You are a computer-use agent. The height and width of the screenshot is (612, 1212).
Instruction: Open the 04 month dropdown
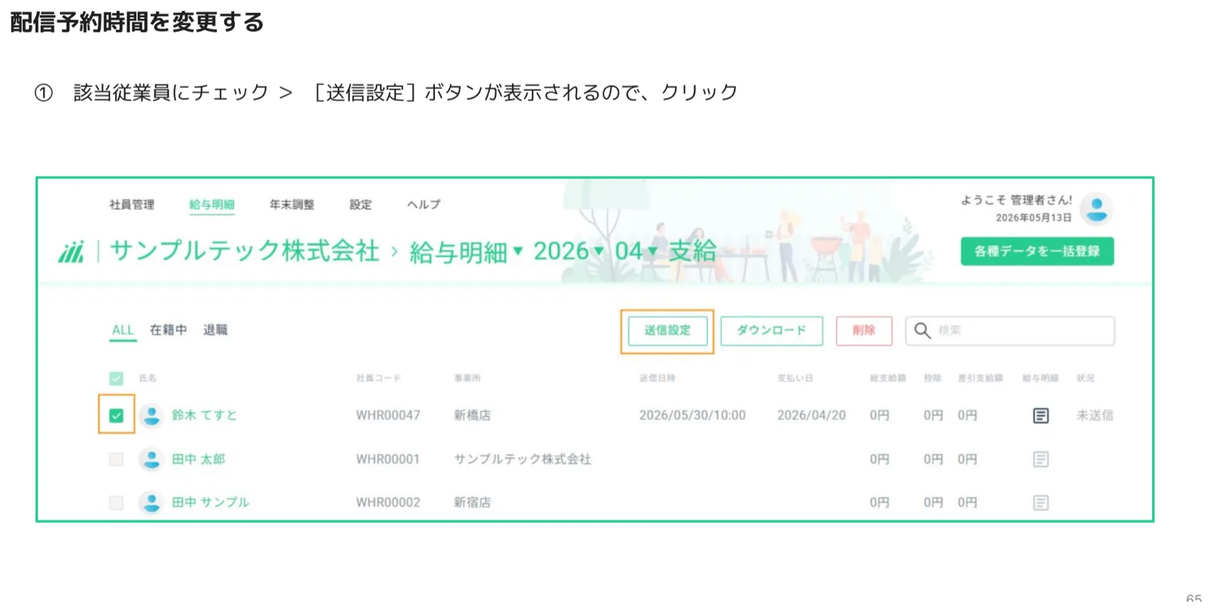coord(636,251)
